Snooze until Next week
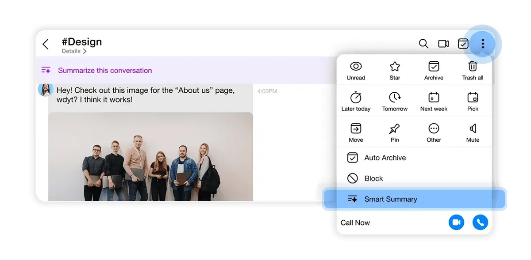 (x=434, y=102)
